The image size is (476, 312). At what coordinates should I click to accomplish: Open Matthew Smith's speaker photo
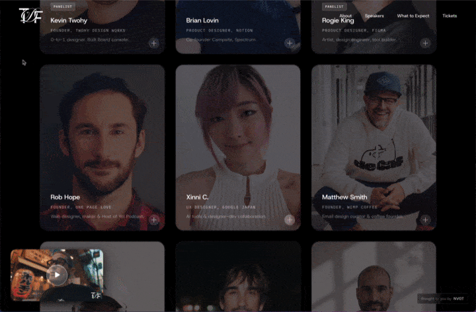(374, 132)
